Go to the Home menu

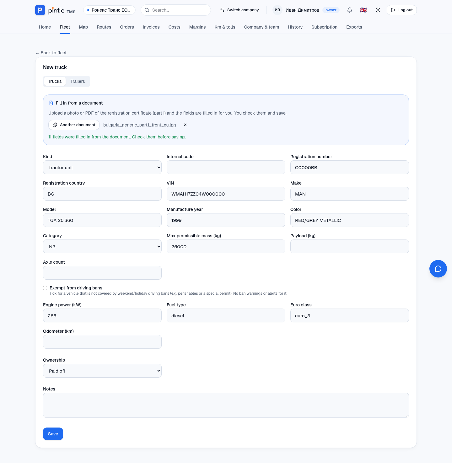(45, 27)
